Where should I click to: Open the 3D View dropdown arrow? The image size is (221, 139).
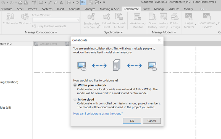click(73, 2)
